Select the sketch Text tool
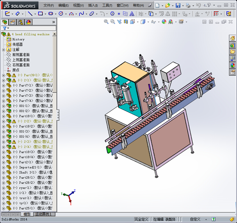The height and width of the screenshot is (223, 237). pyautogui.click(x=132, y=14)
